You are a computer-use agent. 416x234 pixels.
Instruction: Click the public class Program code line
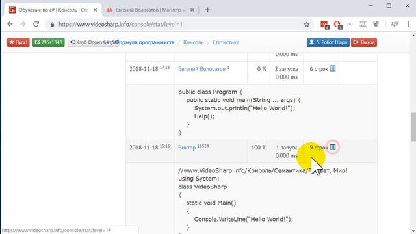(210, 92)
